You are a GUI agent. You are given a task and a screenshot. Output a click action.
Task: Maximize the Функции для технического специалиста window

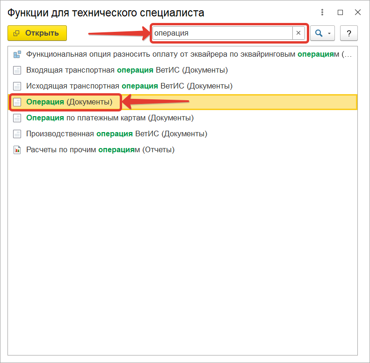click(340, 12)
